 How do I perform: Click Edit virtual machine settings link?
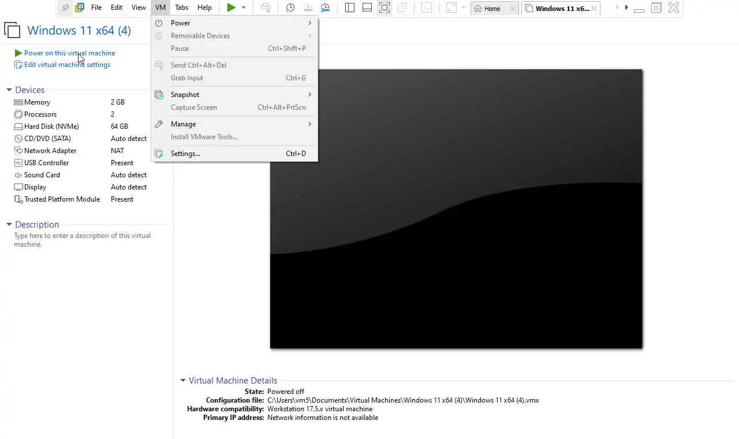[x=67, y=65]
